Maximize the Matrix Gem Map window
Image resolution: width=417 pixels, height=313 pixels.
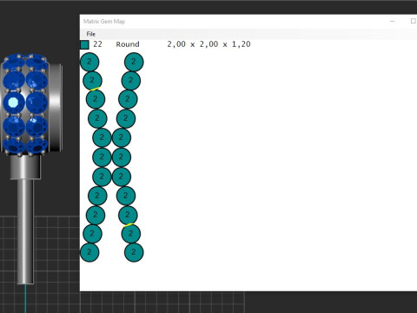pos(414,21)
